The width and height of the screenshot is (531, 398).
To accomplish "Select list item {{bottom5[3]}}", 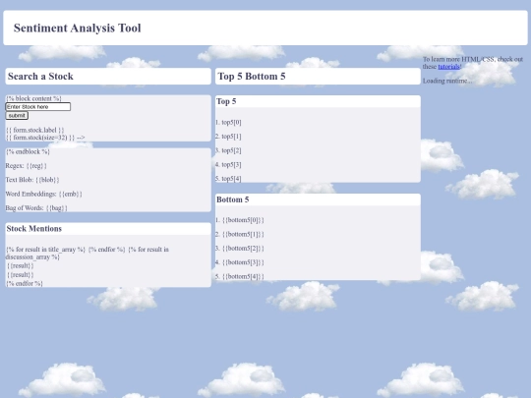I will click(x=240, y=262).
